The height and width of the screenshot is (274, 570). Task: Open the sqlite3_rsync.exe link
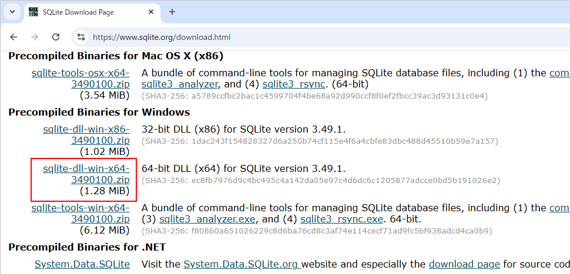(342, 219)
